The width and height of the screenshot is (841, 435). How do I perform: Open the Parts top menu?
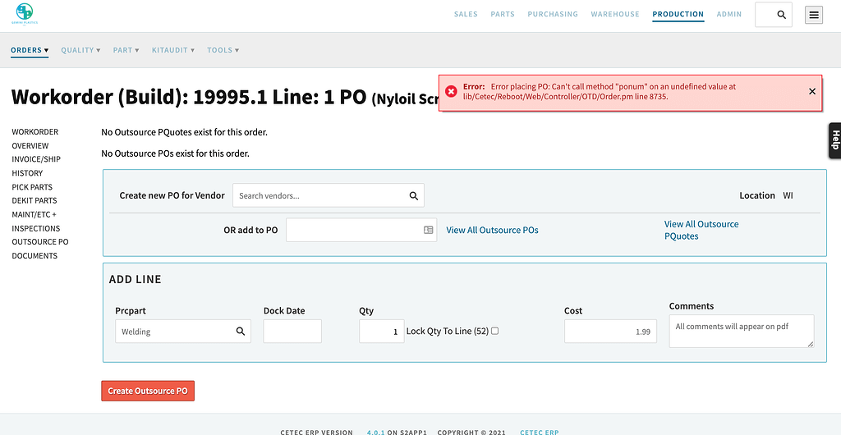(503, 15)
